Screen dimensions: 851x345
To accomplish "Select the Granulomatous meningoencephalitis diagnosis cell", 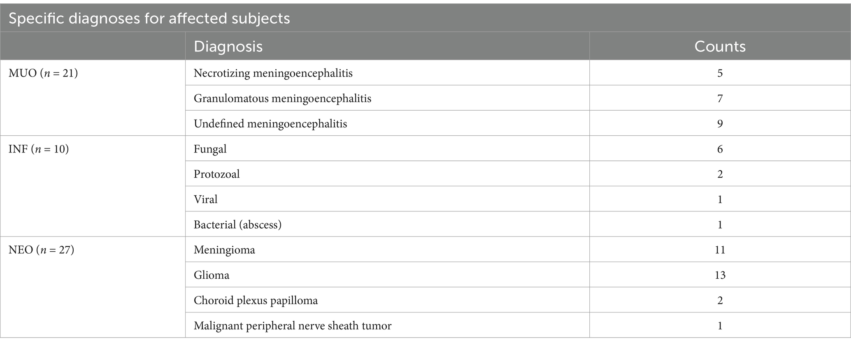I will pos(282,98).
